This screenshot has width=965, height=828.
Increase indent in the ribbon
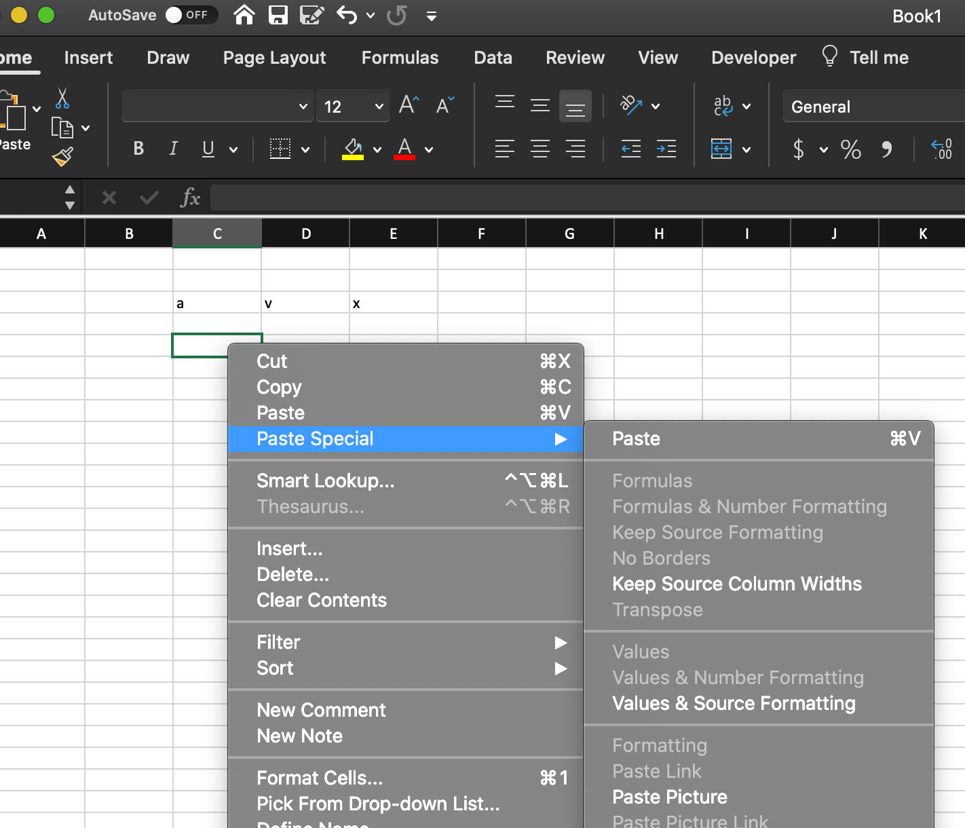point(666,149)
